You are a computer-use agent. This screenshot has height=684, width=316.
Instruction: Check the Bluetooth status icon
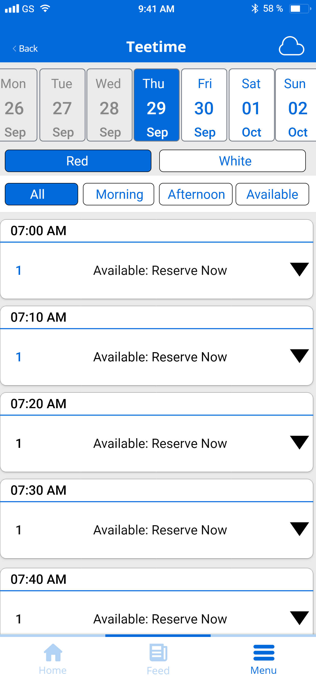tap(255, 8)
